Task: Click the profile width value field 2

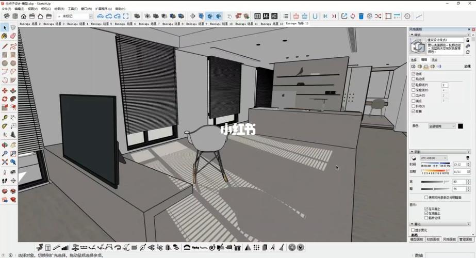Action: coord(445,85)
